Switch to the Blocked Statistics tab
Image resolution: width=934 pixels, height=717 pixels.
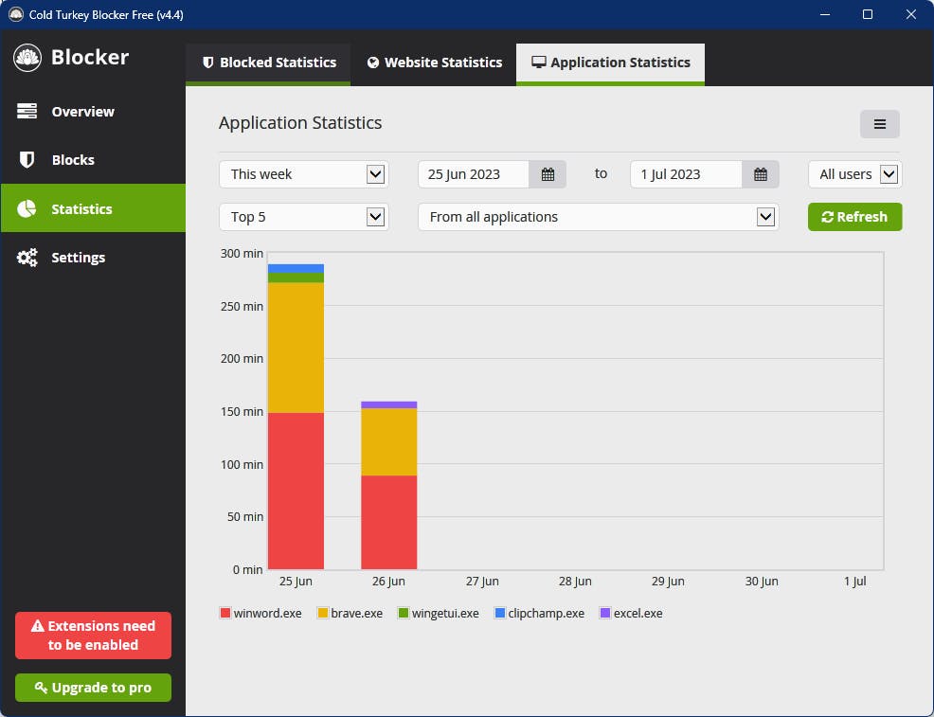268,63
